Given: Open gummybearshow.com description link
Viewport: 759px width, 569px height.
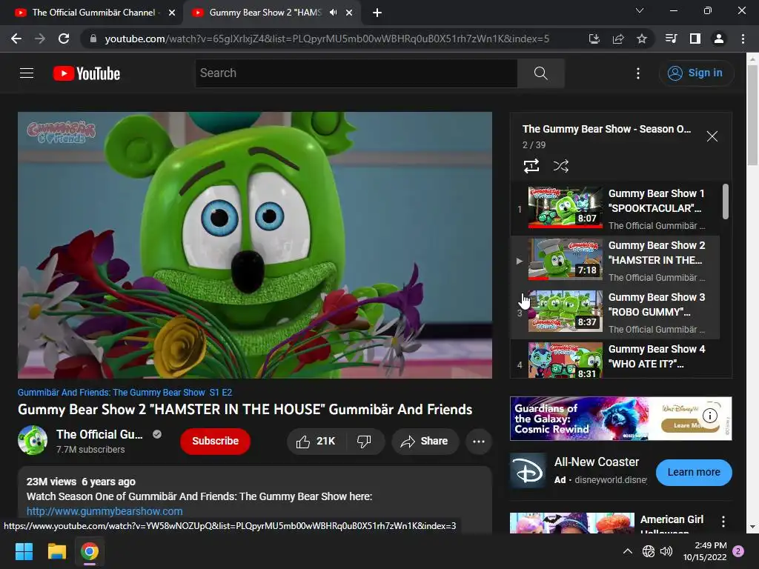Looking at the screenshot, I should click(x=105, y=511).
